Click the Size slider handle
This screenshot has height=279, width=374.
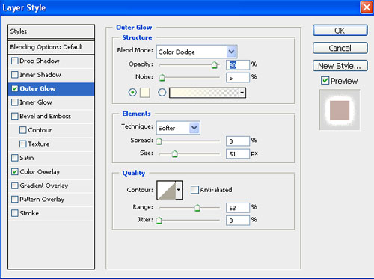coord(175,154)
